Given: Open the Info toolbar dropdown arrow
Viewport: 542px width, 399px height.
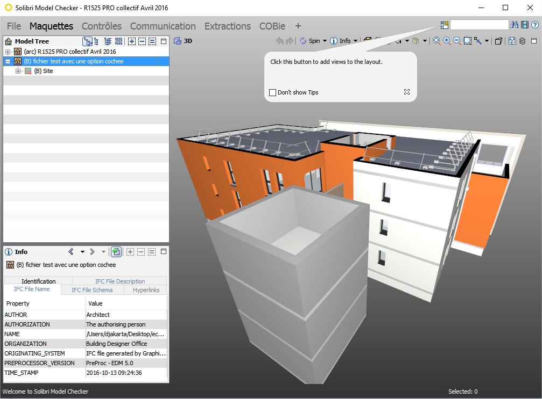Looking at the screenshot, I should pos(355,41).
